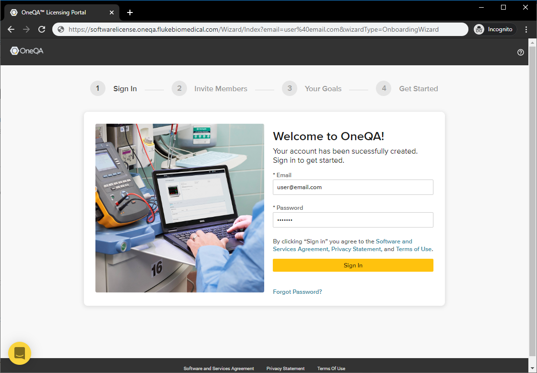Image resolution: width=537 pixels, height=373 pixels.
Task: Go back with the browser back arrow
Action: pyautogui.click(x=11, y=29)
